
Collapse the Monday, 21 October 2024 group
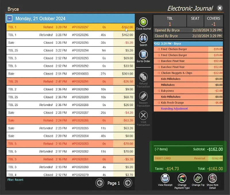(9, 18)
